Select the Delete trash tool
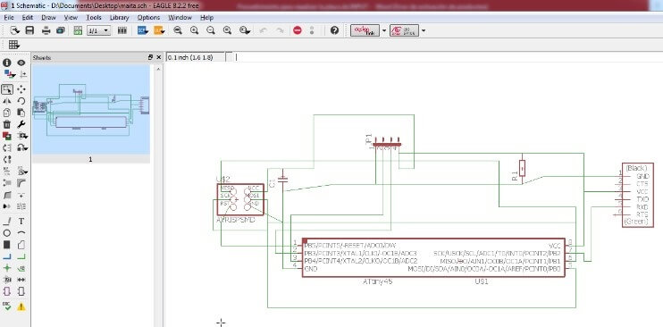The width and height of the screenshot is (663, 327). click(7, 124)
